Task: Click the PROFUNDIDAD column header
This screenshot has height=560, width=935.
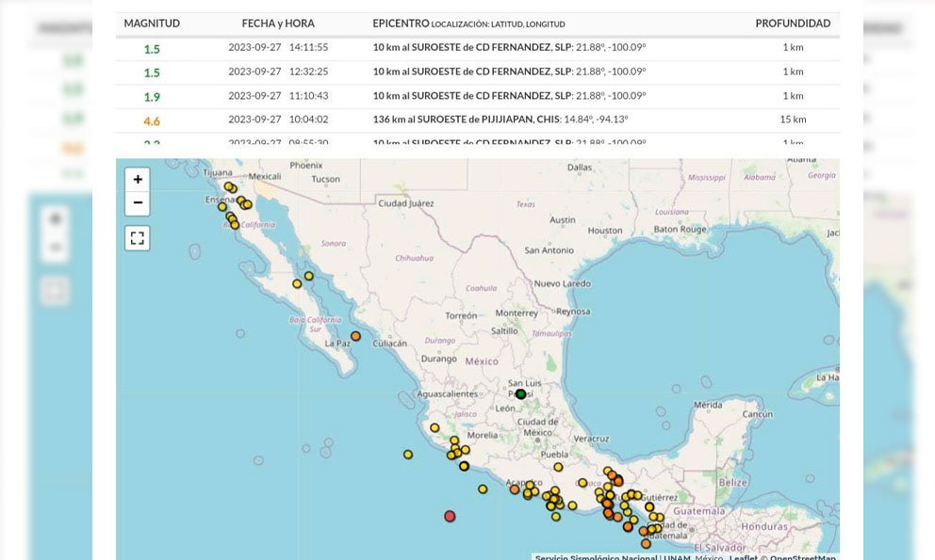Action: (x=793, y=24)
